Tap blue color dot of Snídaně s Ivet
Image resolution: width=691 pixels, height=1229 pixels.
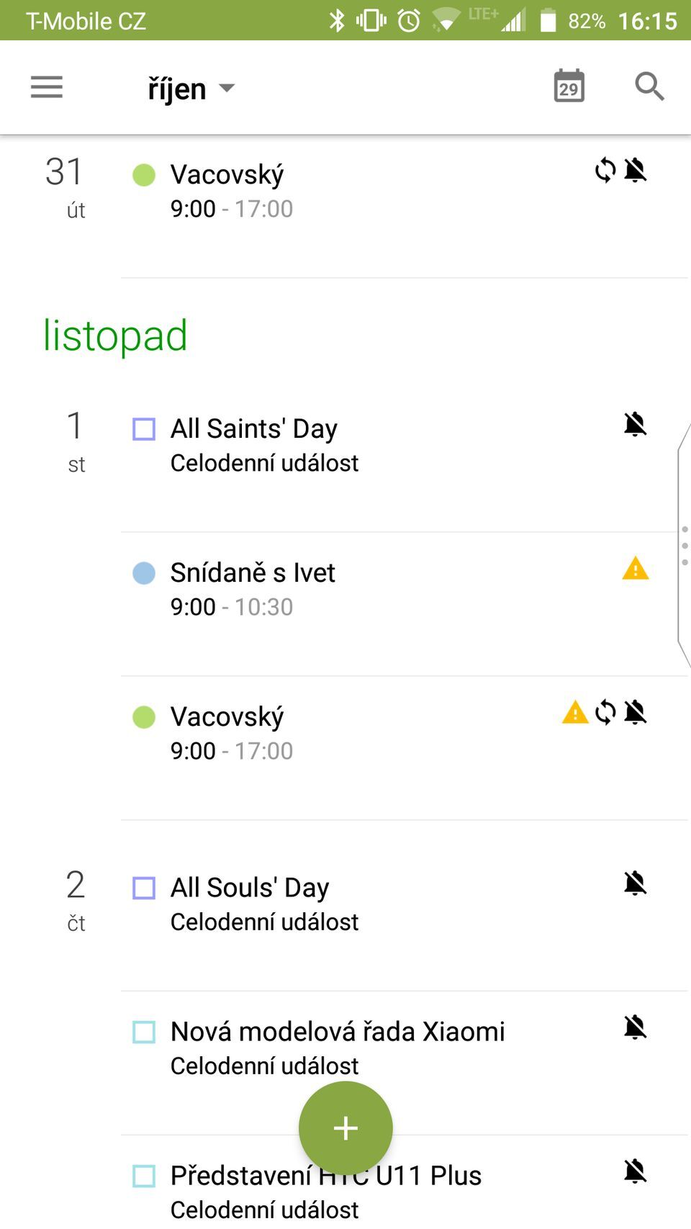pyautogui.click(x=144, y=573)
